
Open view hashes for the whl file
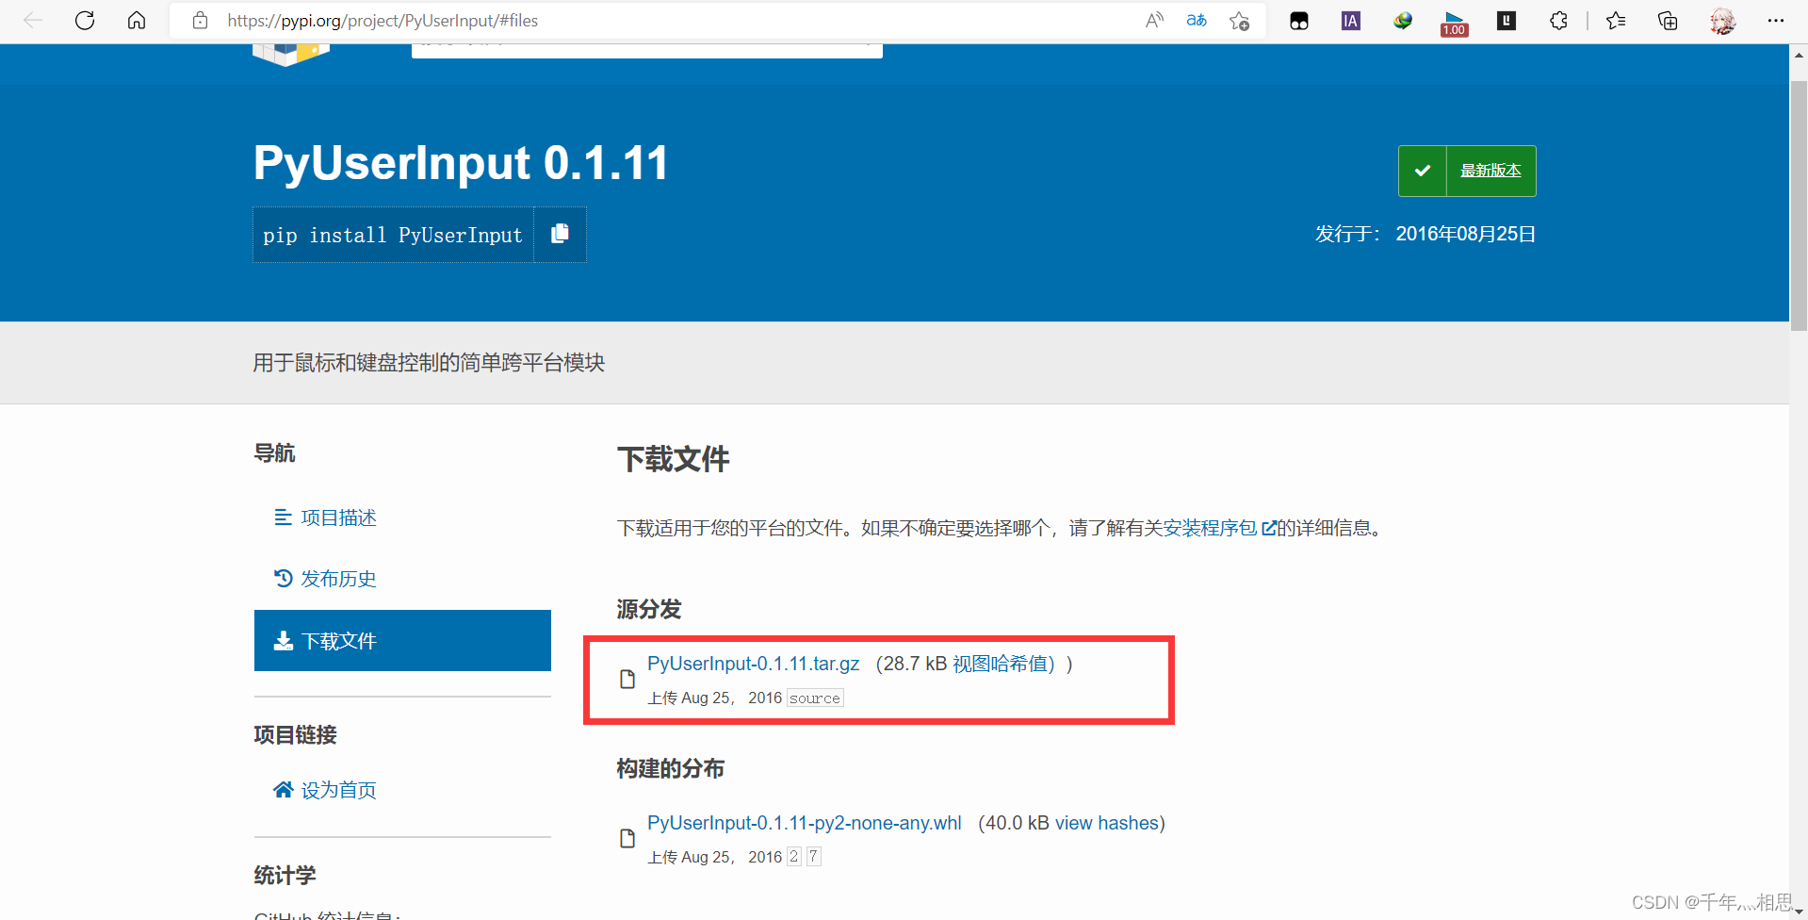[1107, 823]
